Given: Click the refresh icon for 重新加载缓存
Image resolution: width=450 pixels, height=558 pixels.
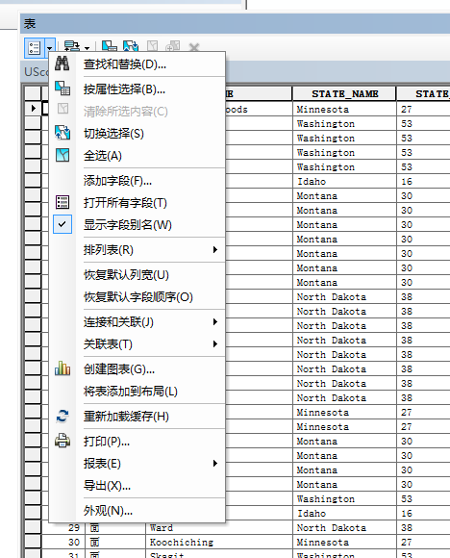Looking at the screenshot, I should click(62, 416).
